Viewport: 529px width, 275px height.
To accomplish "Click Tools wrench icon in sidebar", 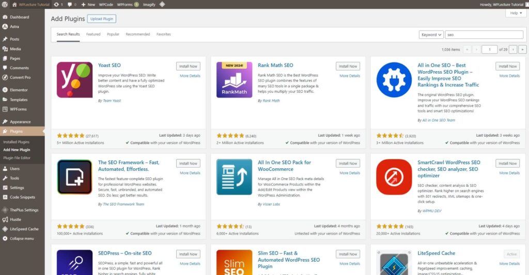I will tap(5, 178).
